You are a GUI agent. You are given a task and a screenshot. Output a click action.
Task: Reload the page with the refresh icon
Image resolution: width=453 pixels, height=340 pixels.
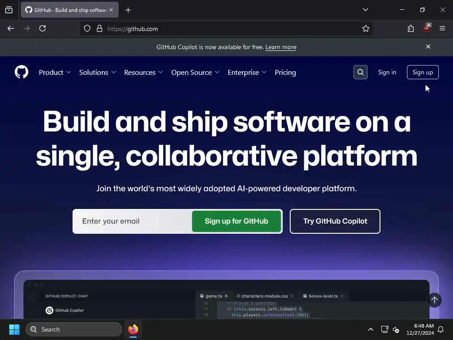42,28
